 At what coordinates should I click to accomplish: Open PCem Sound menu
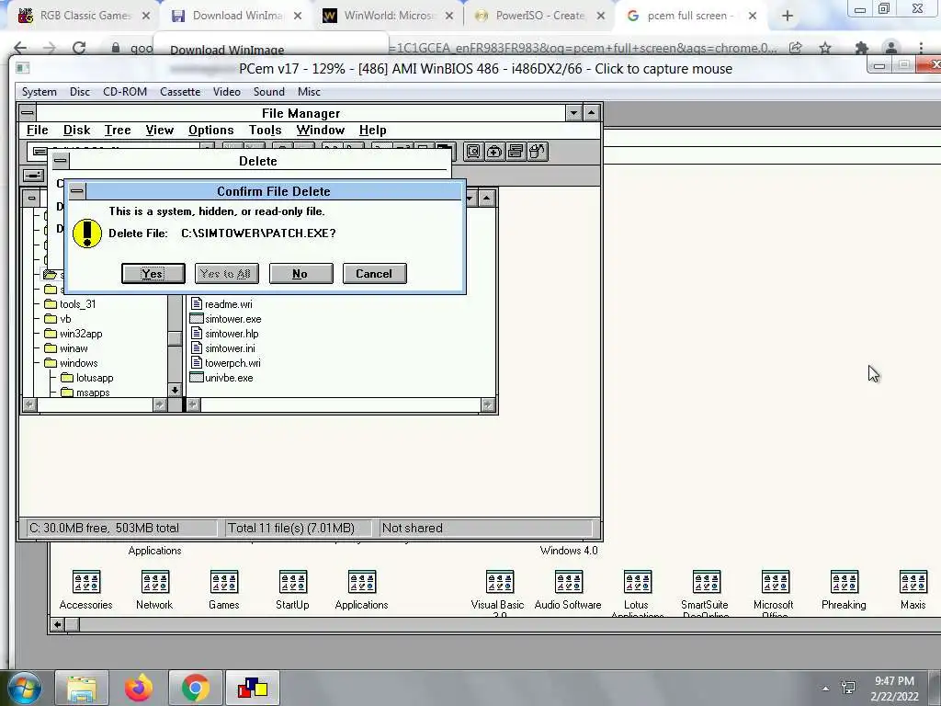(269, 92)
